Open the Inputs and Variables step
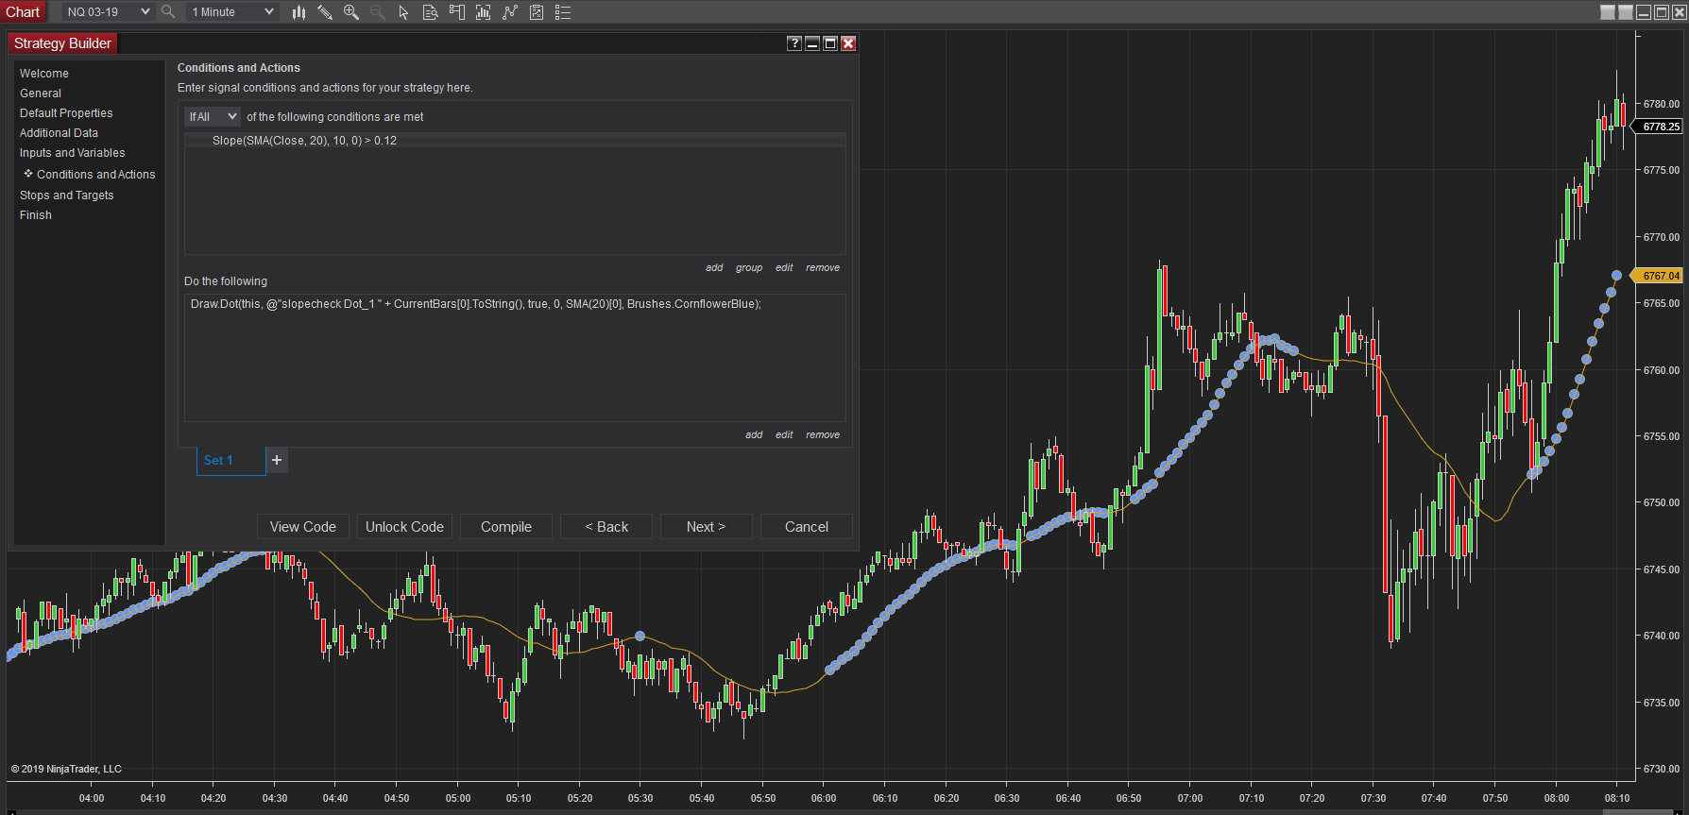The width and height of the screenshot is (1689, 815). 73,153
